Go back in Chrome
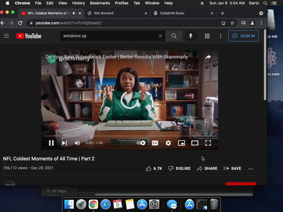This screenshot has height=212, width=283. pos(2,23)
